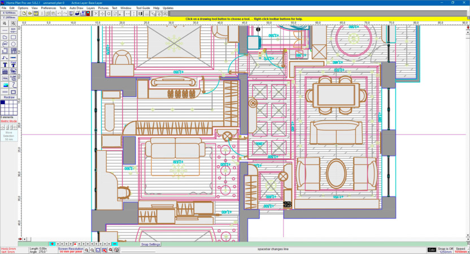Toggle the Screen Resolution setting
Image resolution: width=470 pixels, height=254 pixels.
[x=71, y=249]
